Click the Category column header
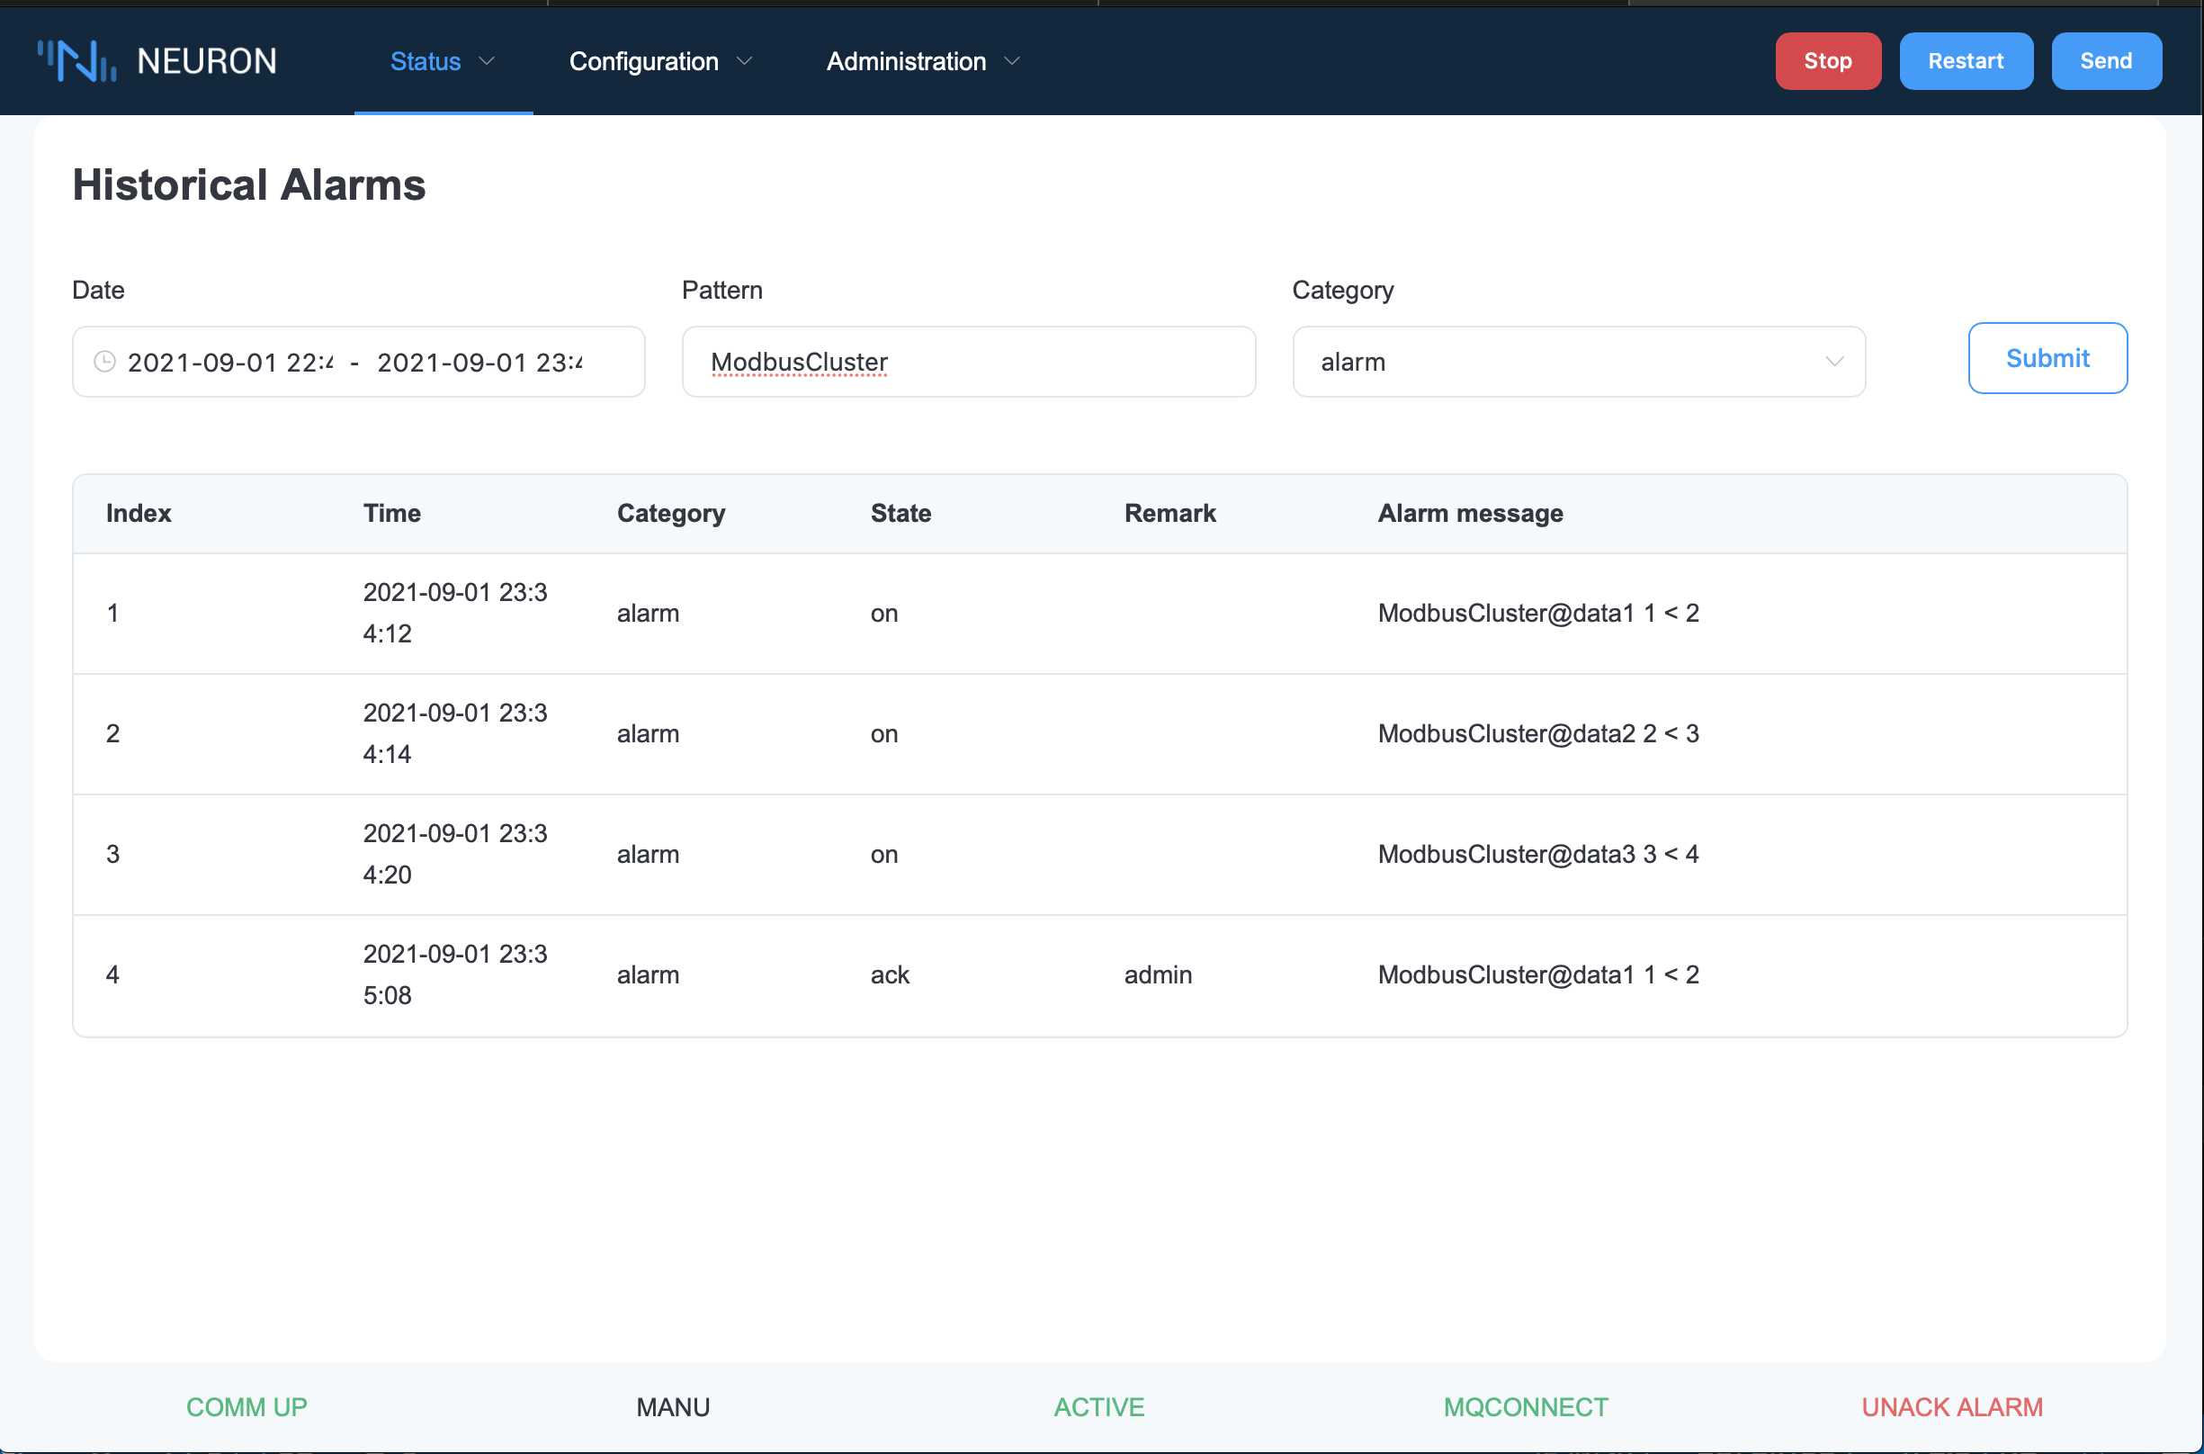 point(671,513)
